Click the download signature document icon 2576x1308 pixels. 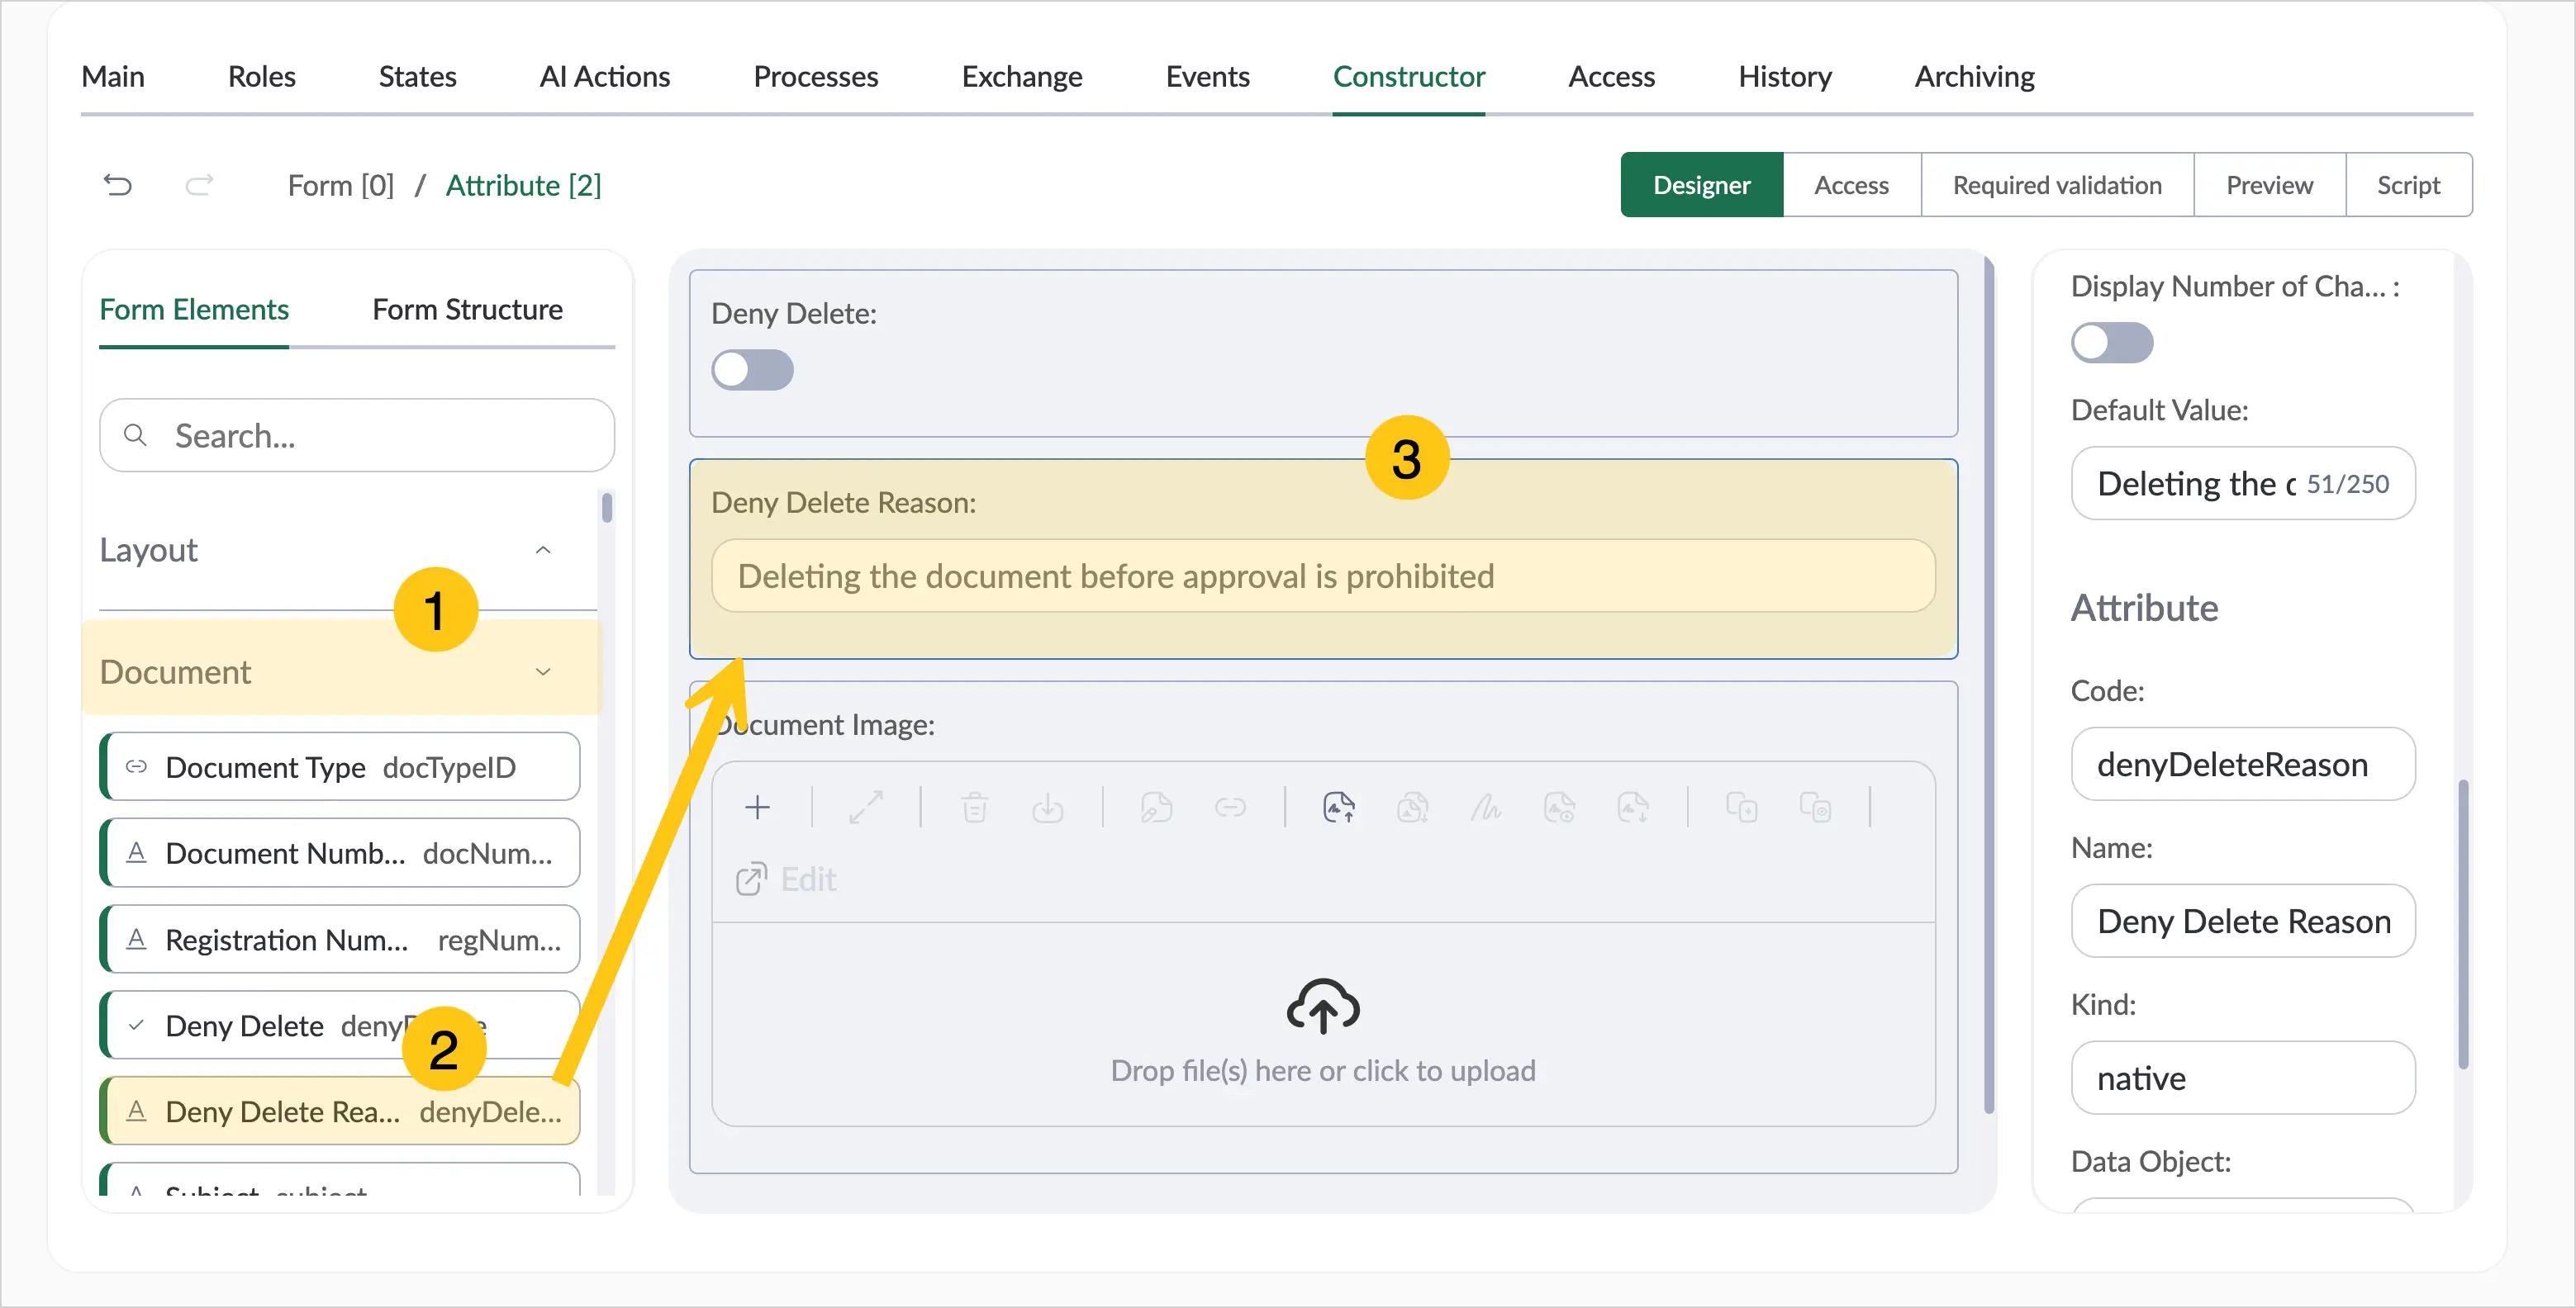point(1633,807)
